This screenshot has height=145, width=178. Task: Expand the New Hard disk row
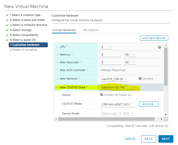[57, 63]
